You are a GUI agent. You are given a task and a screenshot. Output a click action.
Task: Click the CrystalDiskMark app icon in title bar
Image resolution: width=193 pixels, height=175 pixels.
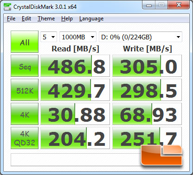pos(7,6)
